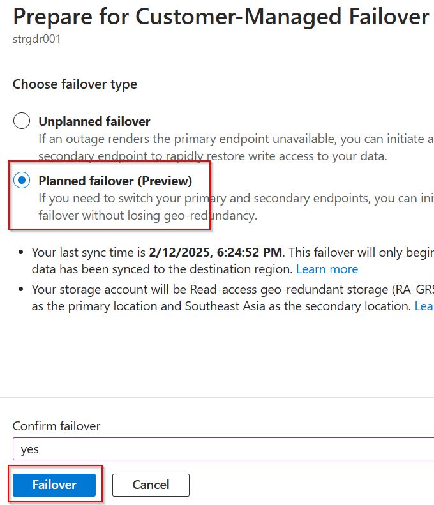Open Learn more link after destination region
434x505 pixels.
pos(327,269)
